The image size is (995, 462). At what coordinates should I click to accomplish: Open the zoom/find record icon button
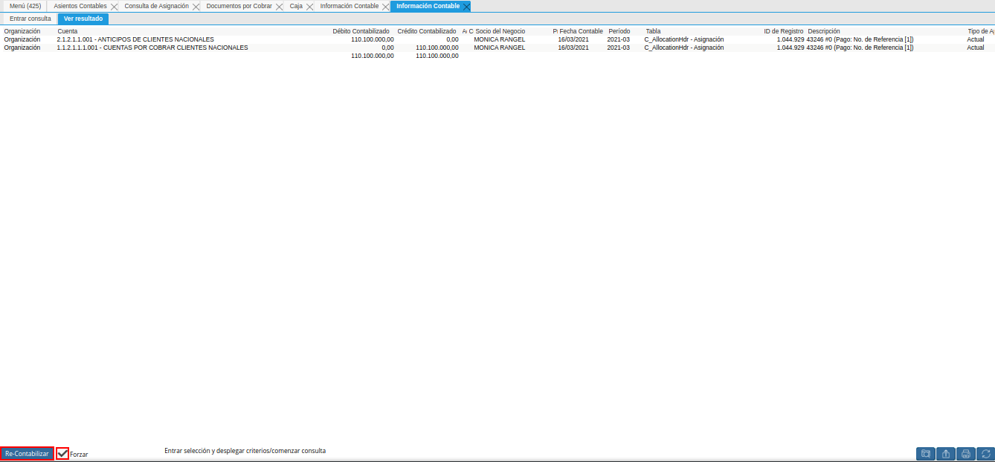[926, 454]
